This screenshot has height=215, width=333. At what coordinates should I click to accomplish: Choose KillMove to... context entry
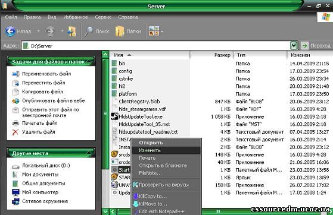coord(166,204)
